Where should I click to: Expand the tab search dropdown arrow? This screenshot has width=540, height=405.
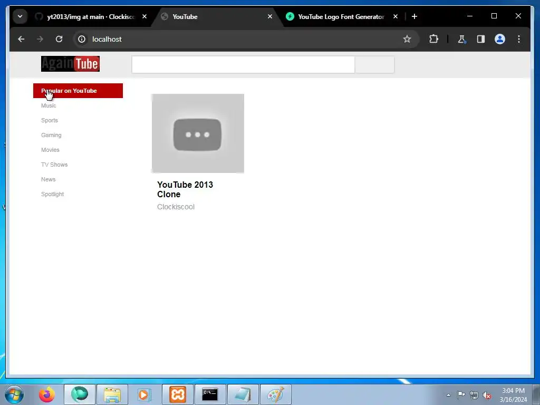(x=20, y=16)
